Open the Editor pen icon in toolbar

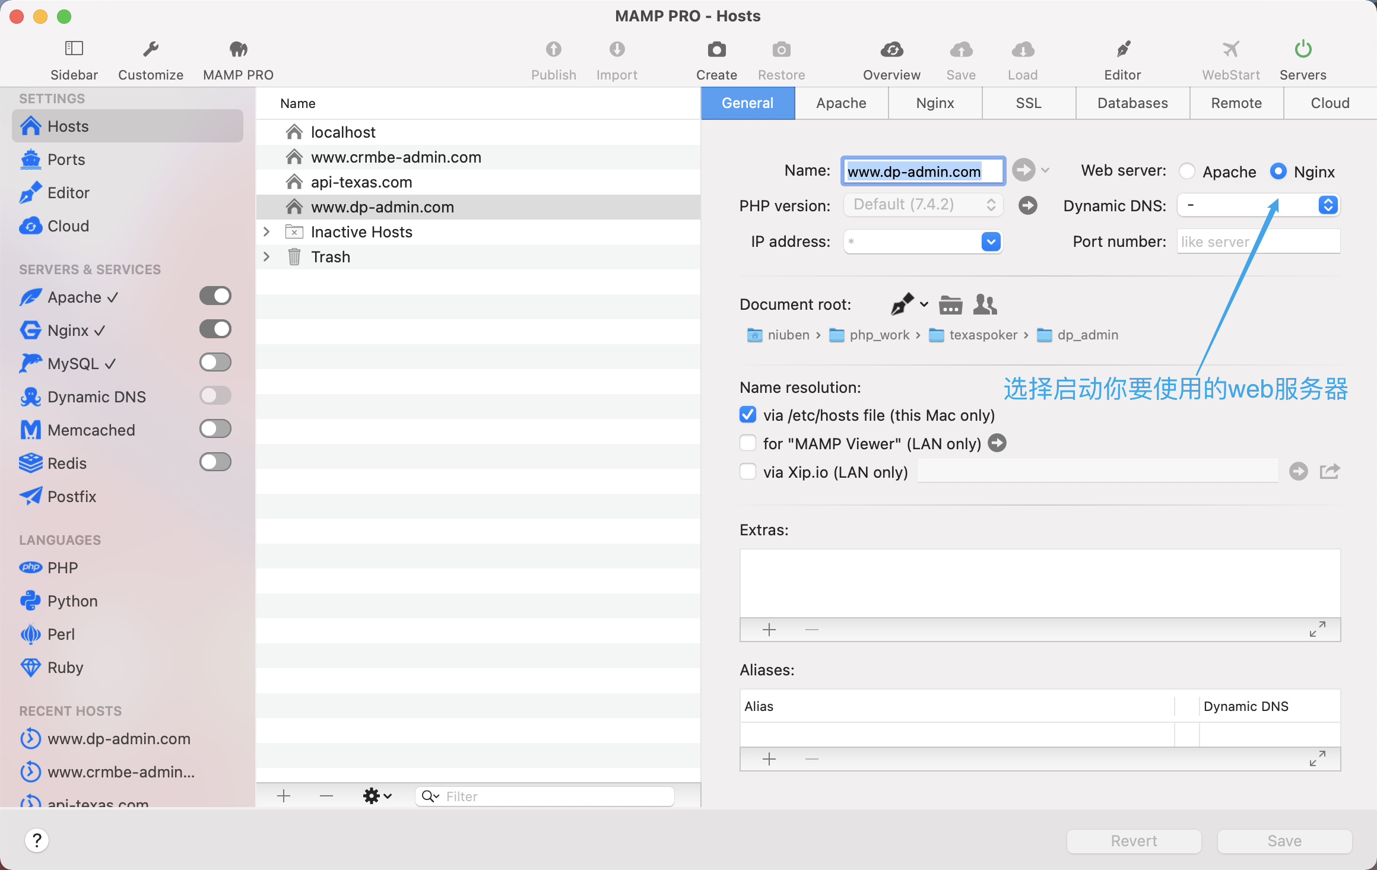(x=1122, y=50)
